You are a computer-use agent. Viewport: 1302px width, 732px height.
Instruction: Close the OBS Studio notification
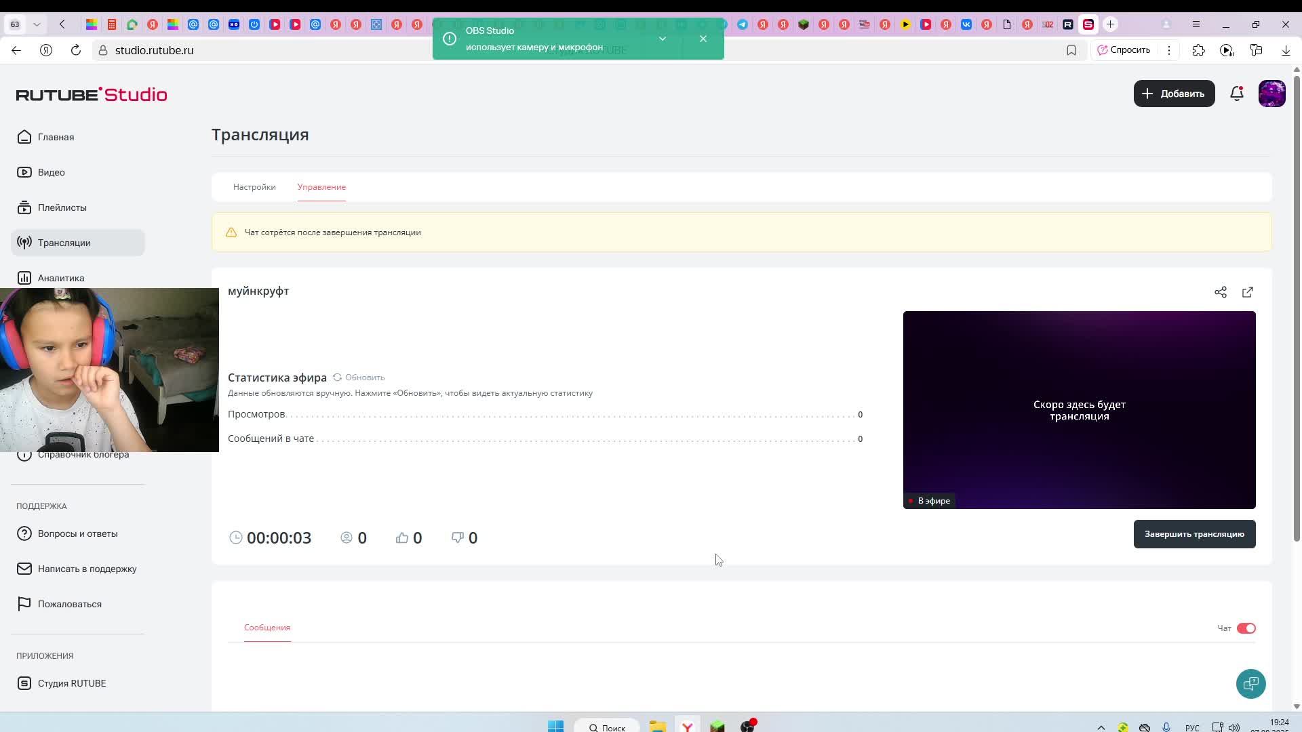point(703,39)
